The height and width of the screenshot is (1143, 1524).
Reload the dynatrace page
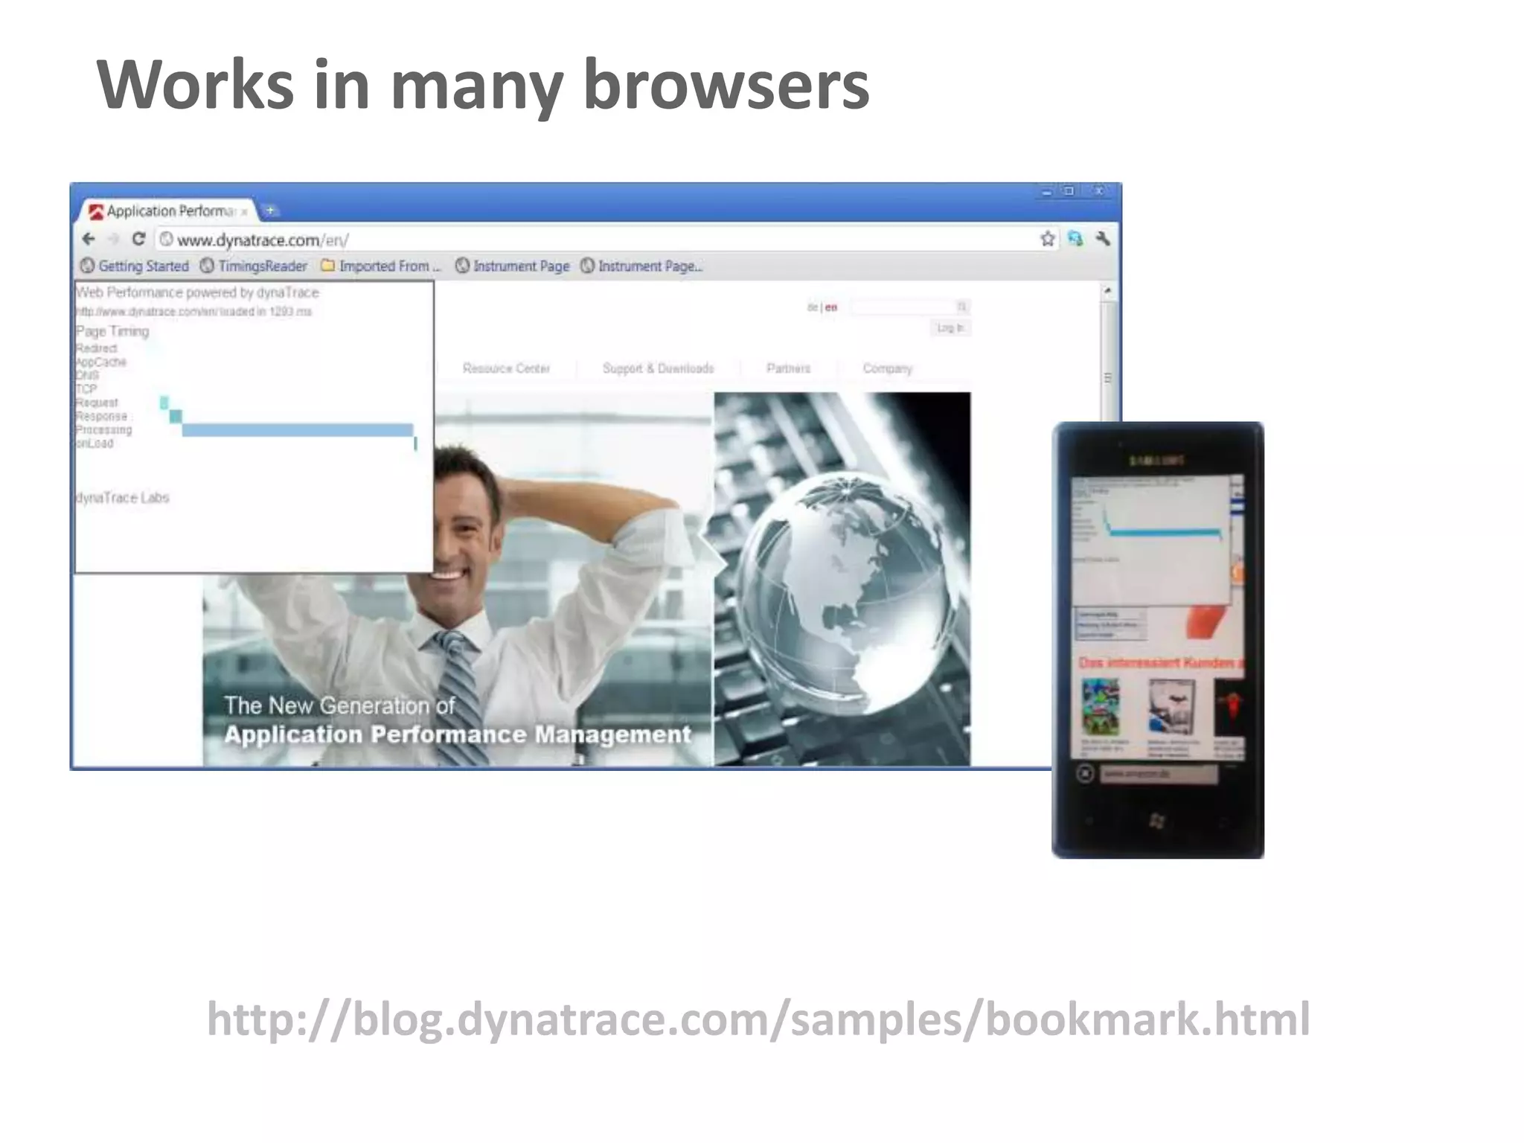(x=138, y=239)
